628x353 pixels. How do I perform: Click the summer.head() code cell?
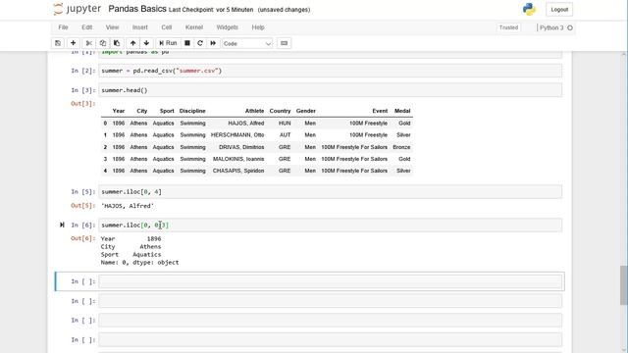click(330, 90)
